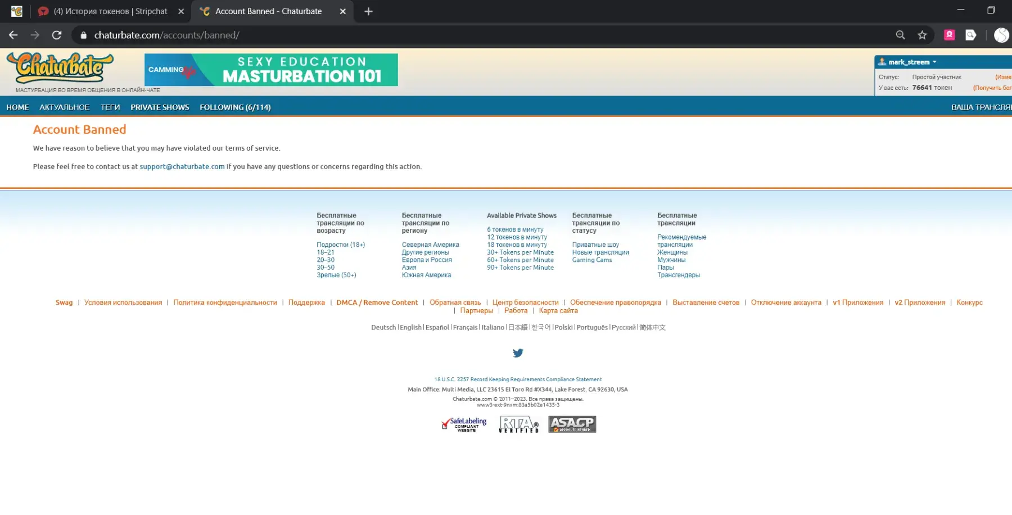Viewport: 1012px width, 515px height.
Task: Click the address bar URL field
Action: [x=484, y=35]
